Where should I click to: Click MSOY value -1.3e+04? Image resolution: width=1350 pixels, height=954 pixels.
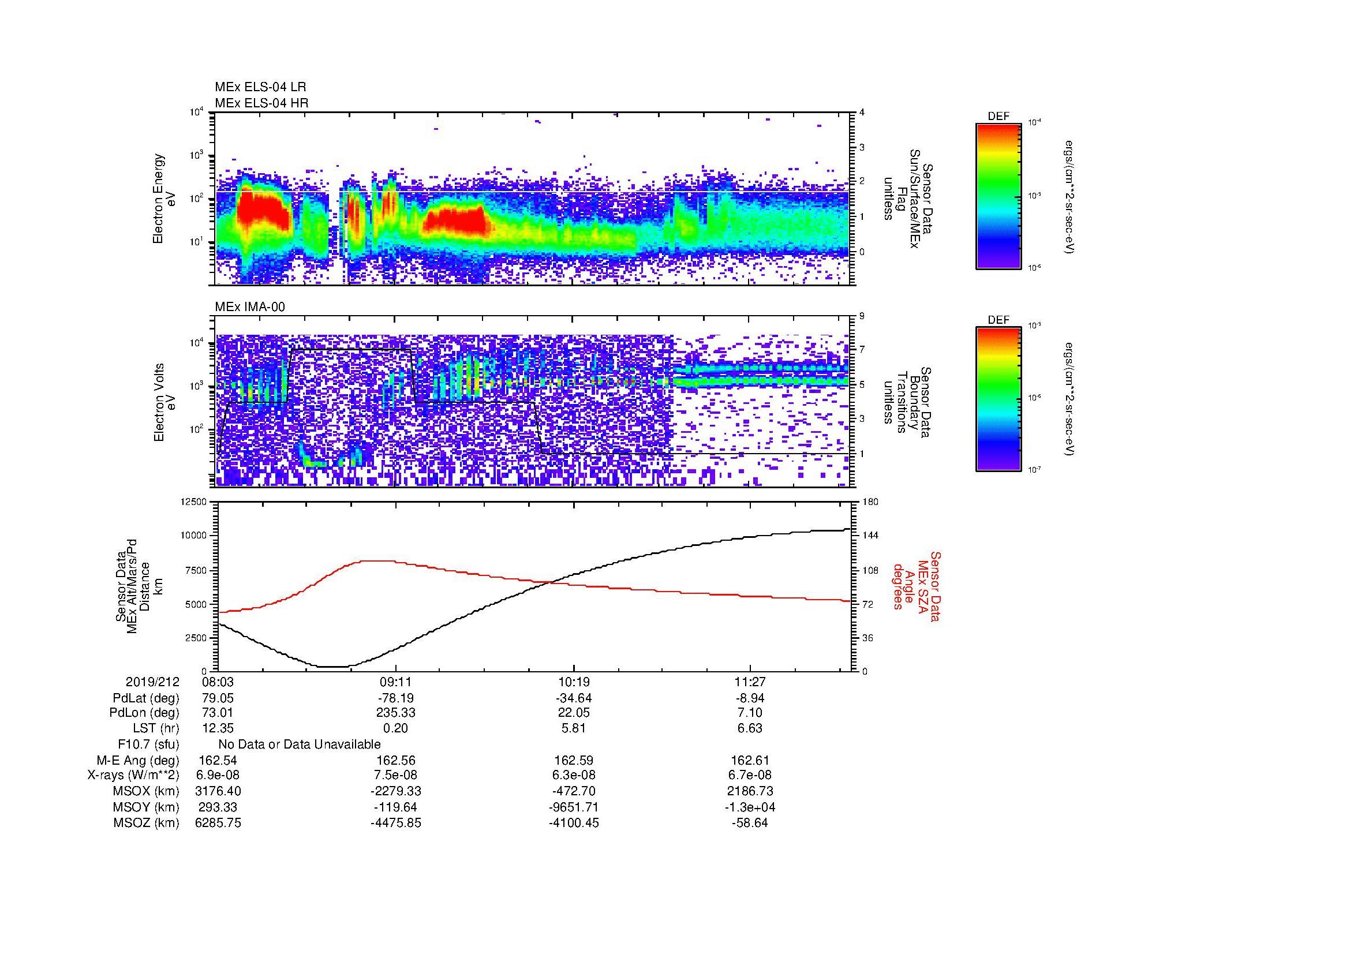pyautogui.click(x=750, y=807)
